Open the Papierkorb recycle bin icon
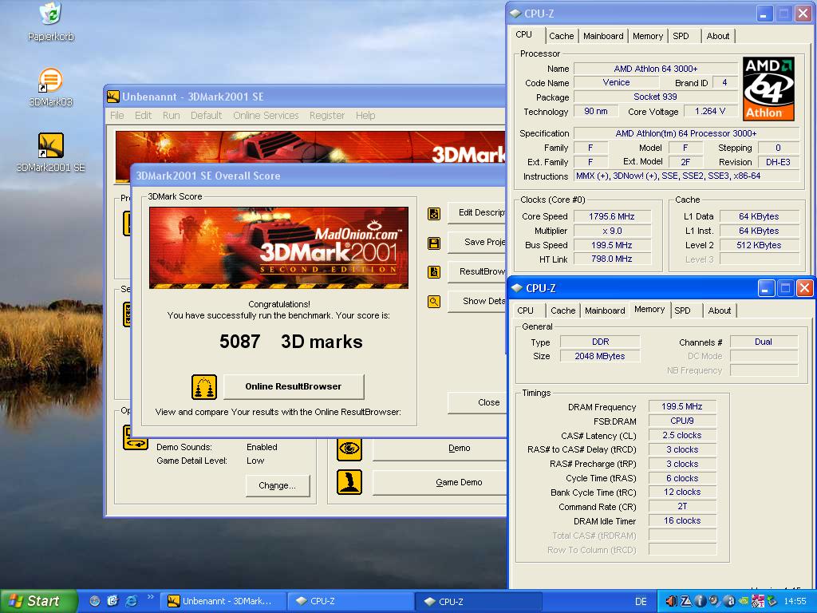Screen dimensions: 817x613 [50, 21]
